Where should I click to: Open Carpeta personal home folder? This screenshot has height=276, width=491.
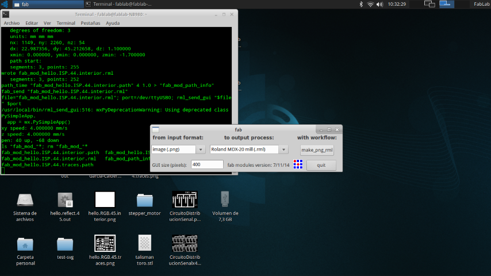pyautogui.click(x=25, y=244)
